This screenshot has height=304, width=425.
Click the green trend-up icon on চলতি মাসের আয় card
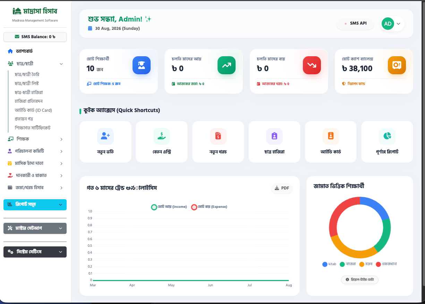tap(227, 65)
